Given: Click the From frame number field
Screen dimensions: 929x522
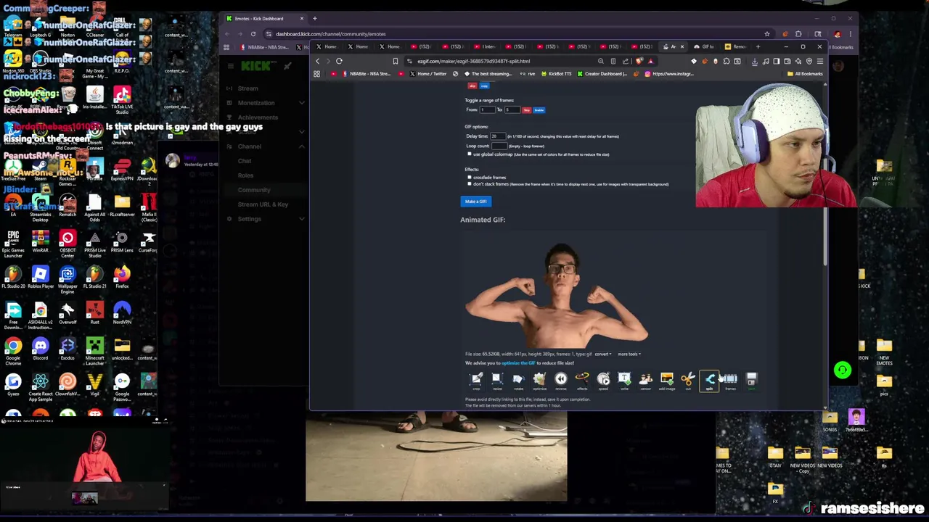Looking at the screenshot, I should pyautogui.click(x=487, y=110).
